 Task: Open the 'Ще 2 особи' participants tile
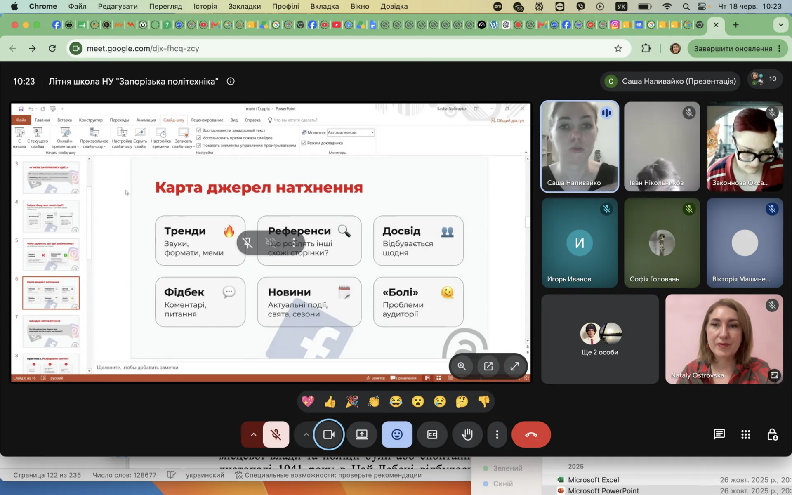[600, 339]
